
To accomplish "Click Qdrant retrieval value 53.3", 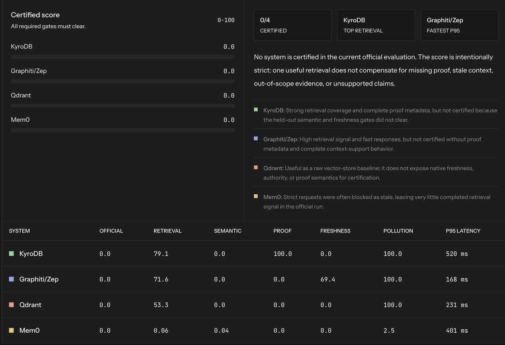I will point(161,305).
